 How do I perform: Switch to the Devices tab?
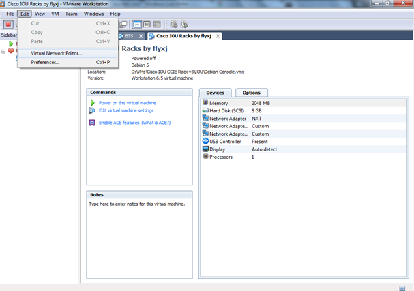[216, 93]
